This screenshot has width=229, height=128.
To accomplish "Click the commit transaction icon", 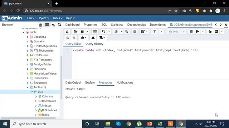I will coord(68,38).
